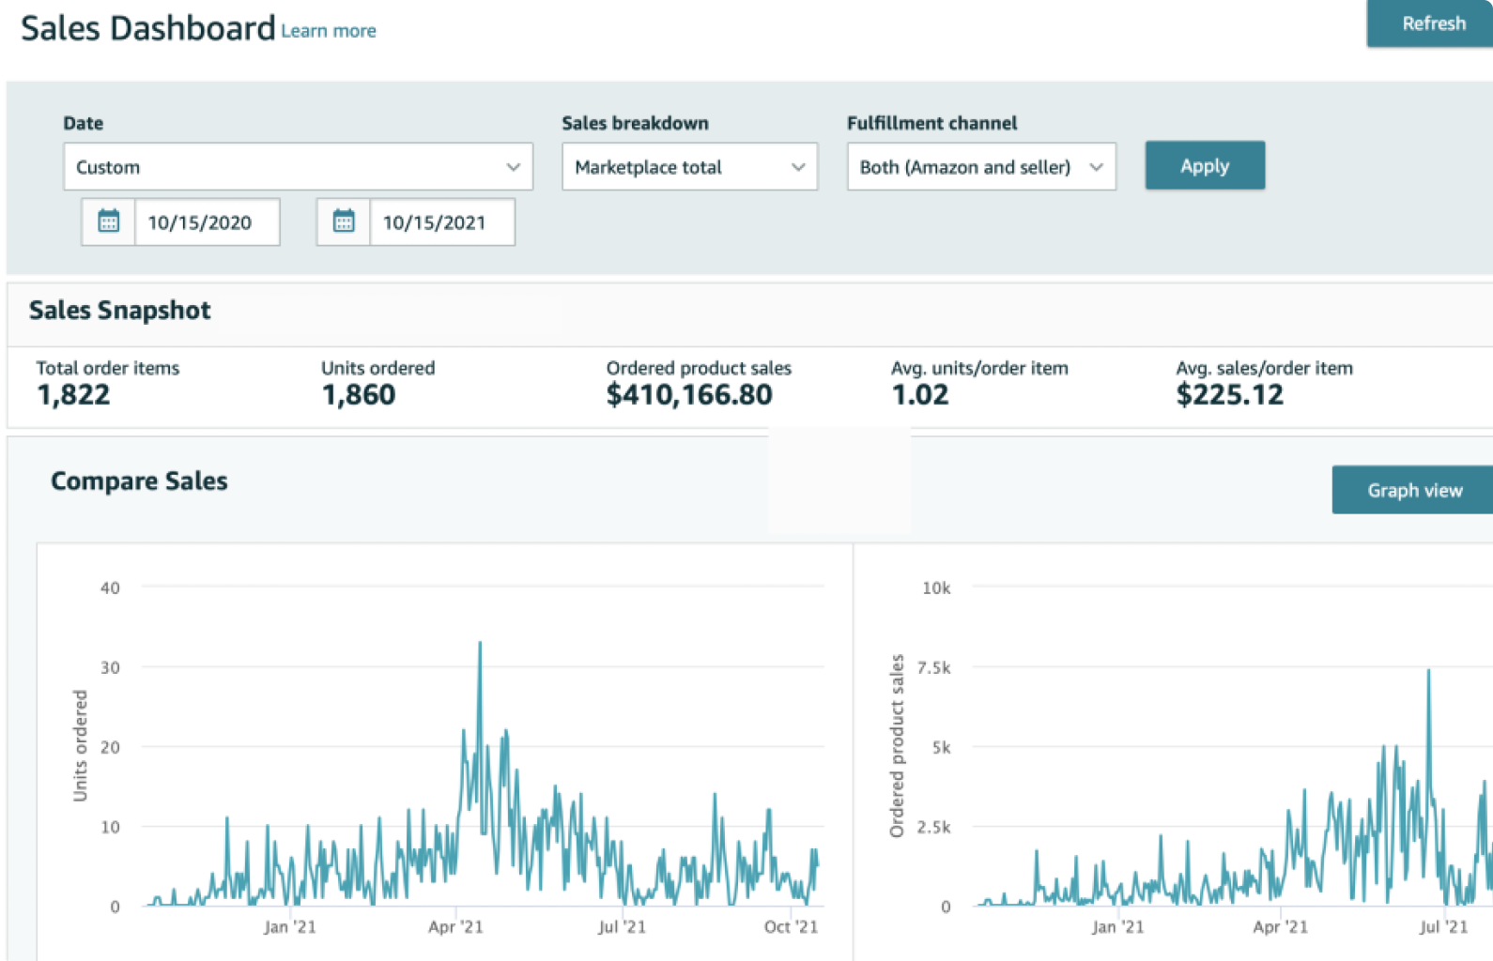1493x961 pixels.
Task: Open the Marketplace total breakdown dropdown
Action: pyautogui.click(x=689, y=167)
